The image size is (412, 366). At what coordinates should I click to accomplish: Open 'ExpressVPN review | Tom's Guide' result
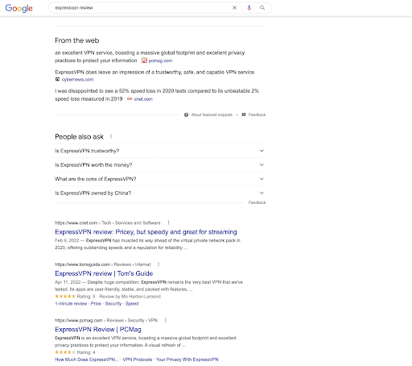[x=104, y=273]
